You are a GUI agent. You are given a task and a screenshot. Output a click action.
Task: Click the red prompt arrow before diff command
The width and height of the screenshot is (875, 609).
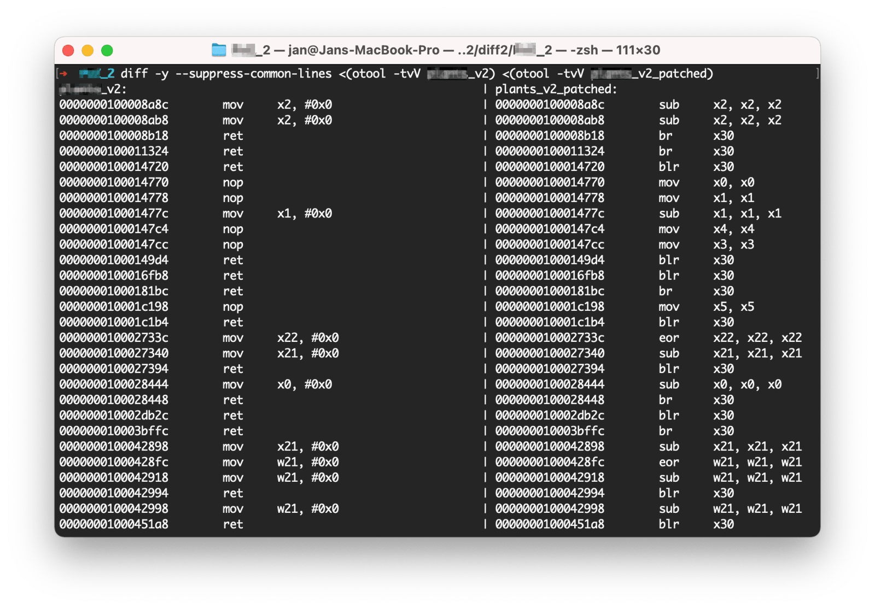coord(63,74)
